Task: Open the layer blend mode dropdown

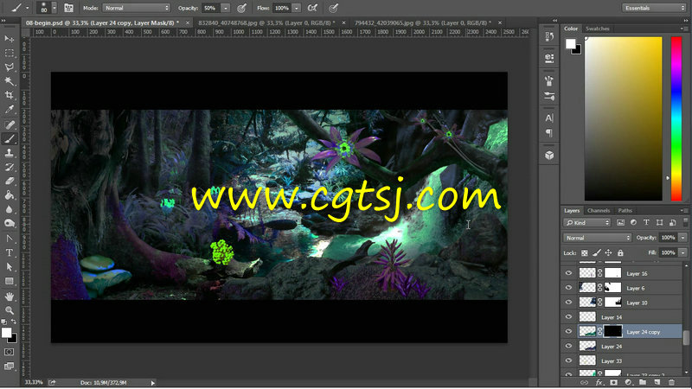Action: (597, 238)
